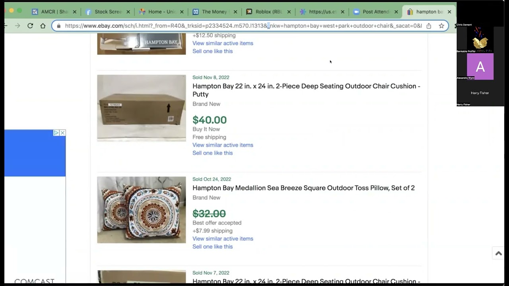Click the share icon in the address bar
The height and width of the screenshot is (286, 509).
click(x=429, y=26)
